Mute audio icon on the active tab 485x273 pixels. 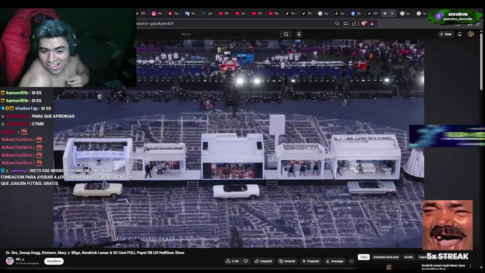[x=385, y=13]
